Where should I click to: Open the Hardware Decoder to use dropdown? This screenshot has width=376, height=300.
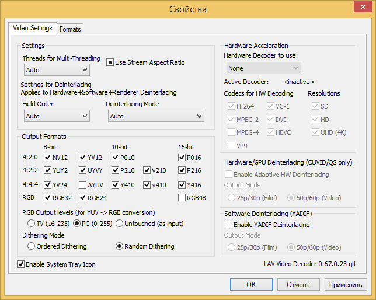pyautogui.click(x=263, y=68)
